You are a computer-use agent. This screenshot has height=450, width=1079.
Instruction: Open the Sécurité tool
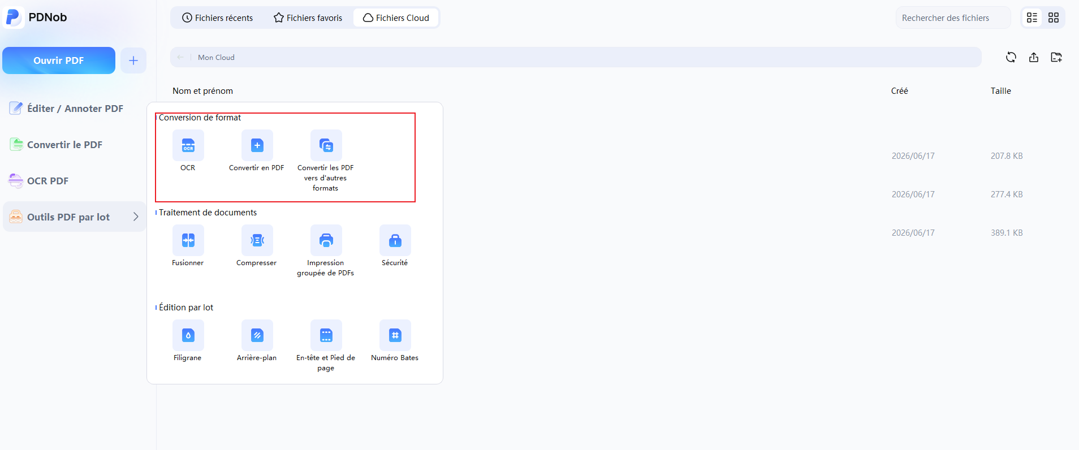coord(395,240)
